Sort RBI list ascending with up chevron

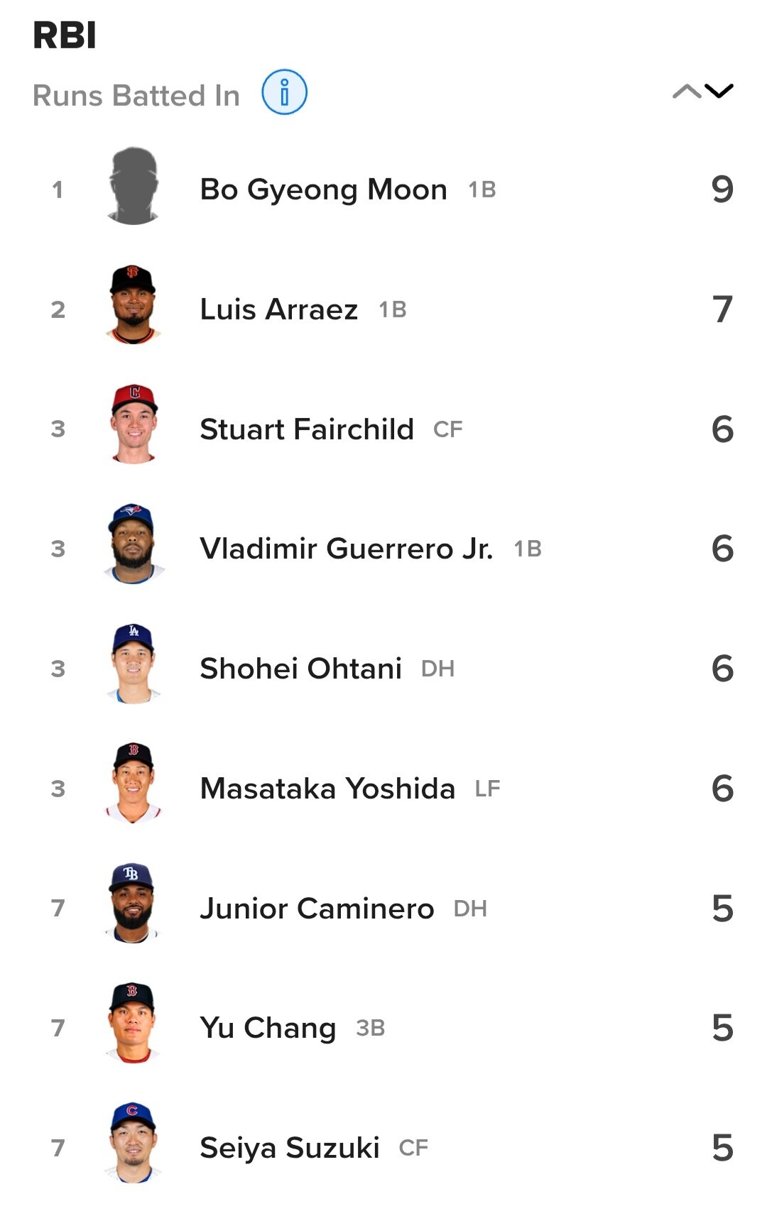pos(686,91)
